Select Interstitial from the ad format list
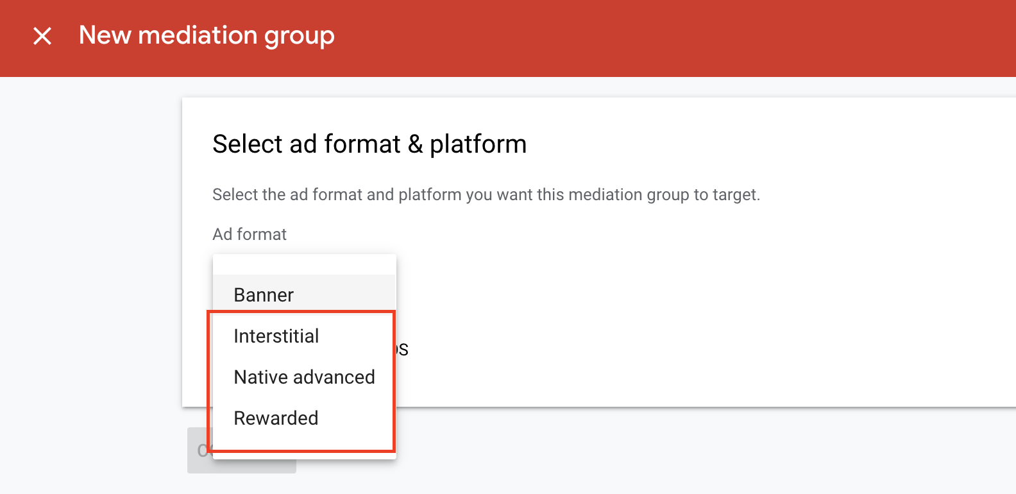Image resolution: width=1016 pixels, height=494 pixels. click(305, 336)
